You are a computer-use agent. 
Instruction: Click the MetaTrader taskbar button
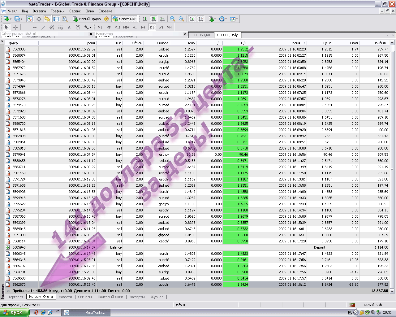tap(86, 313)
